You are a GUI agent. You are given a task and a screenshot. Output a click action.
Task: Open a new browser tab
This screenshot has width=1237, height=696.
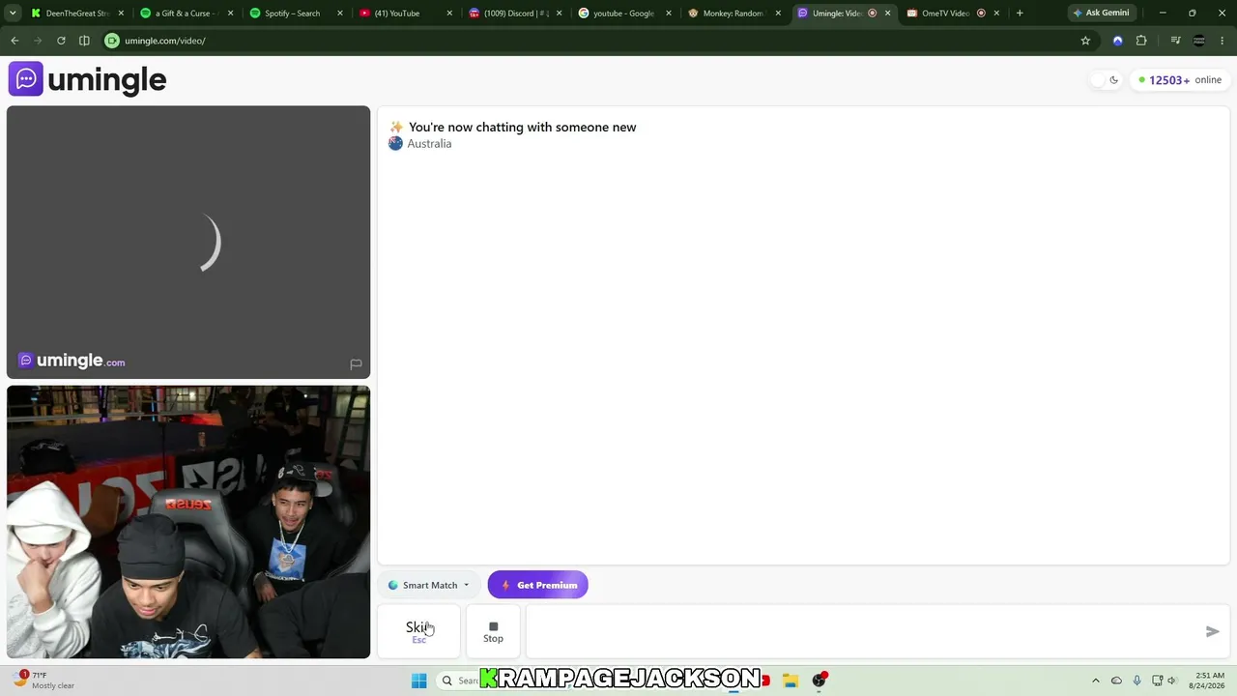click(1020, 14)
